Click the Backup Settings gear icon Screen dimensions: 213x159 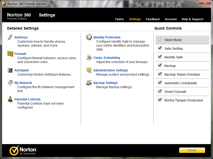pos(89,83)
